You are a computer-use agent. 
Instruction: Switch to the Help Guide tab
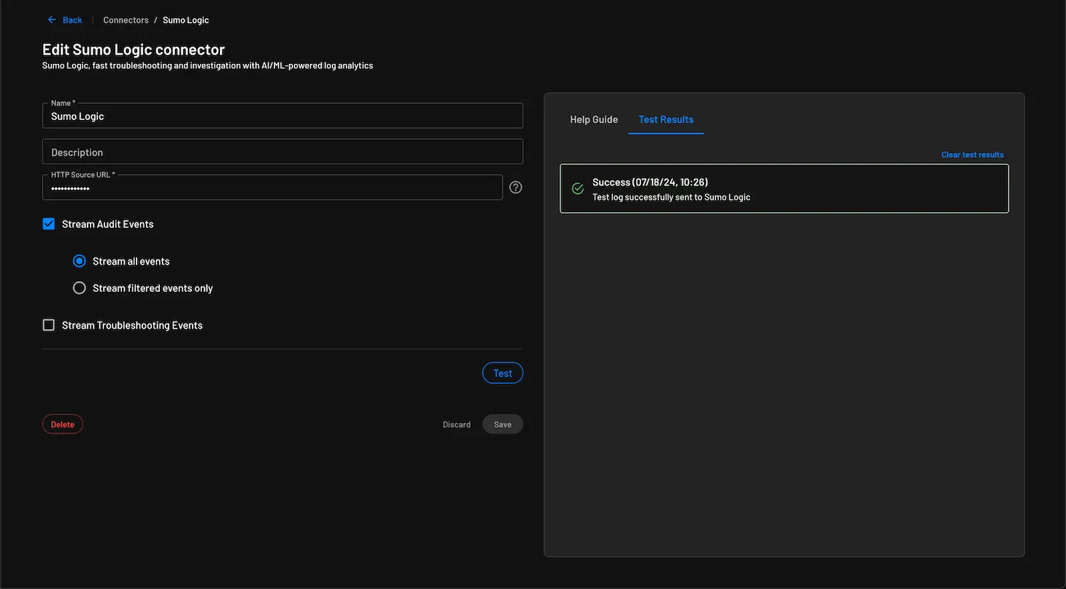click(x=594, y=120)
